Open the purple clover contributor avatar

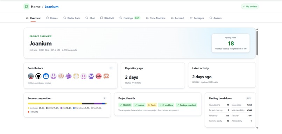[68, 76]
